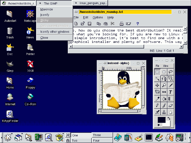Click the Print icon in editor toolbar

tap(122, 24)
